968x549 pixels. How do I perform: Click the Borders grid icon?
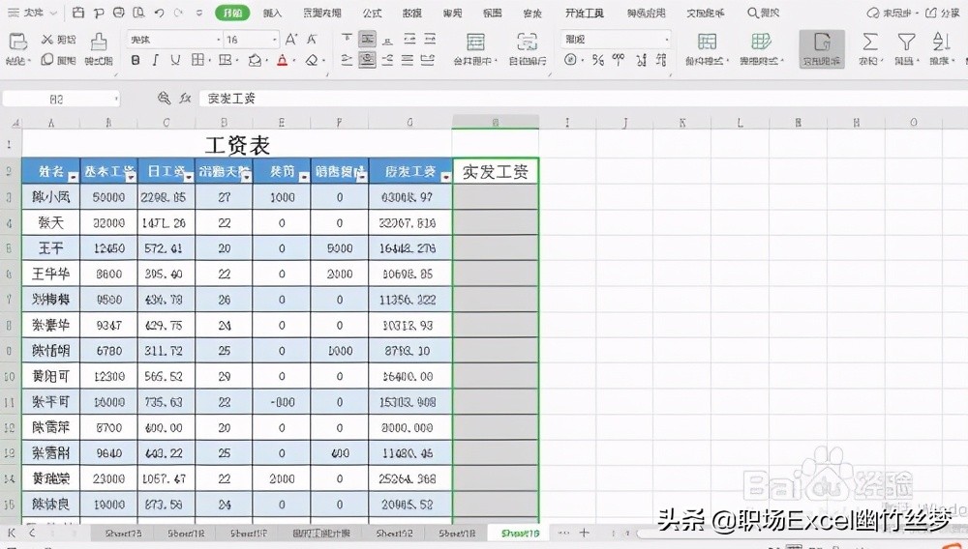click(x=197, y=60)
